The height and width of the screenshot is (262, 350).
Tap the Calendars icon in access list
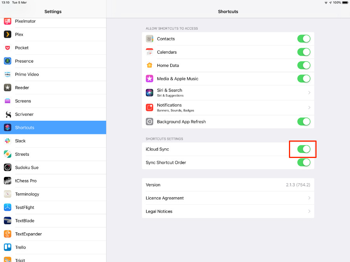pos(150,52)
